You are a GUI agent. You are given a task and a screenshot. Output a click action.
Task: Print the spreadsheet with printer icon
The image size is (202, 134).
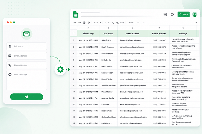(x=84, y=23)
